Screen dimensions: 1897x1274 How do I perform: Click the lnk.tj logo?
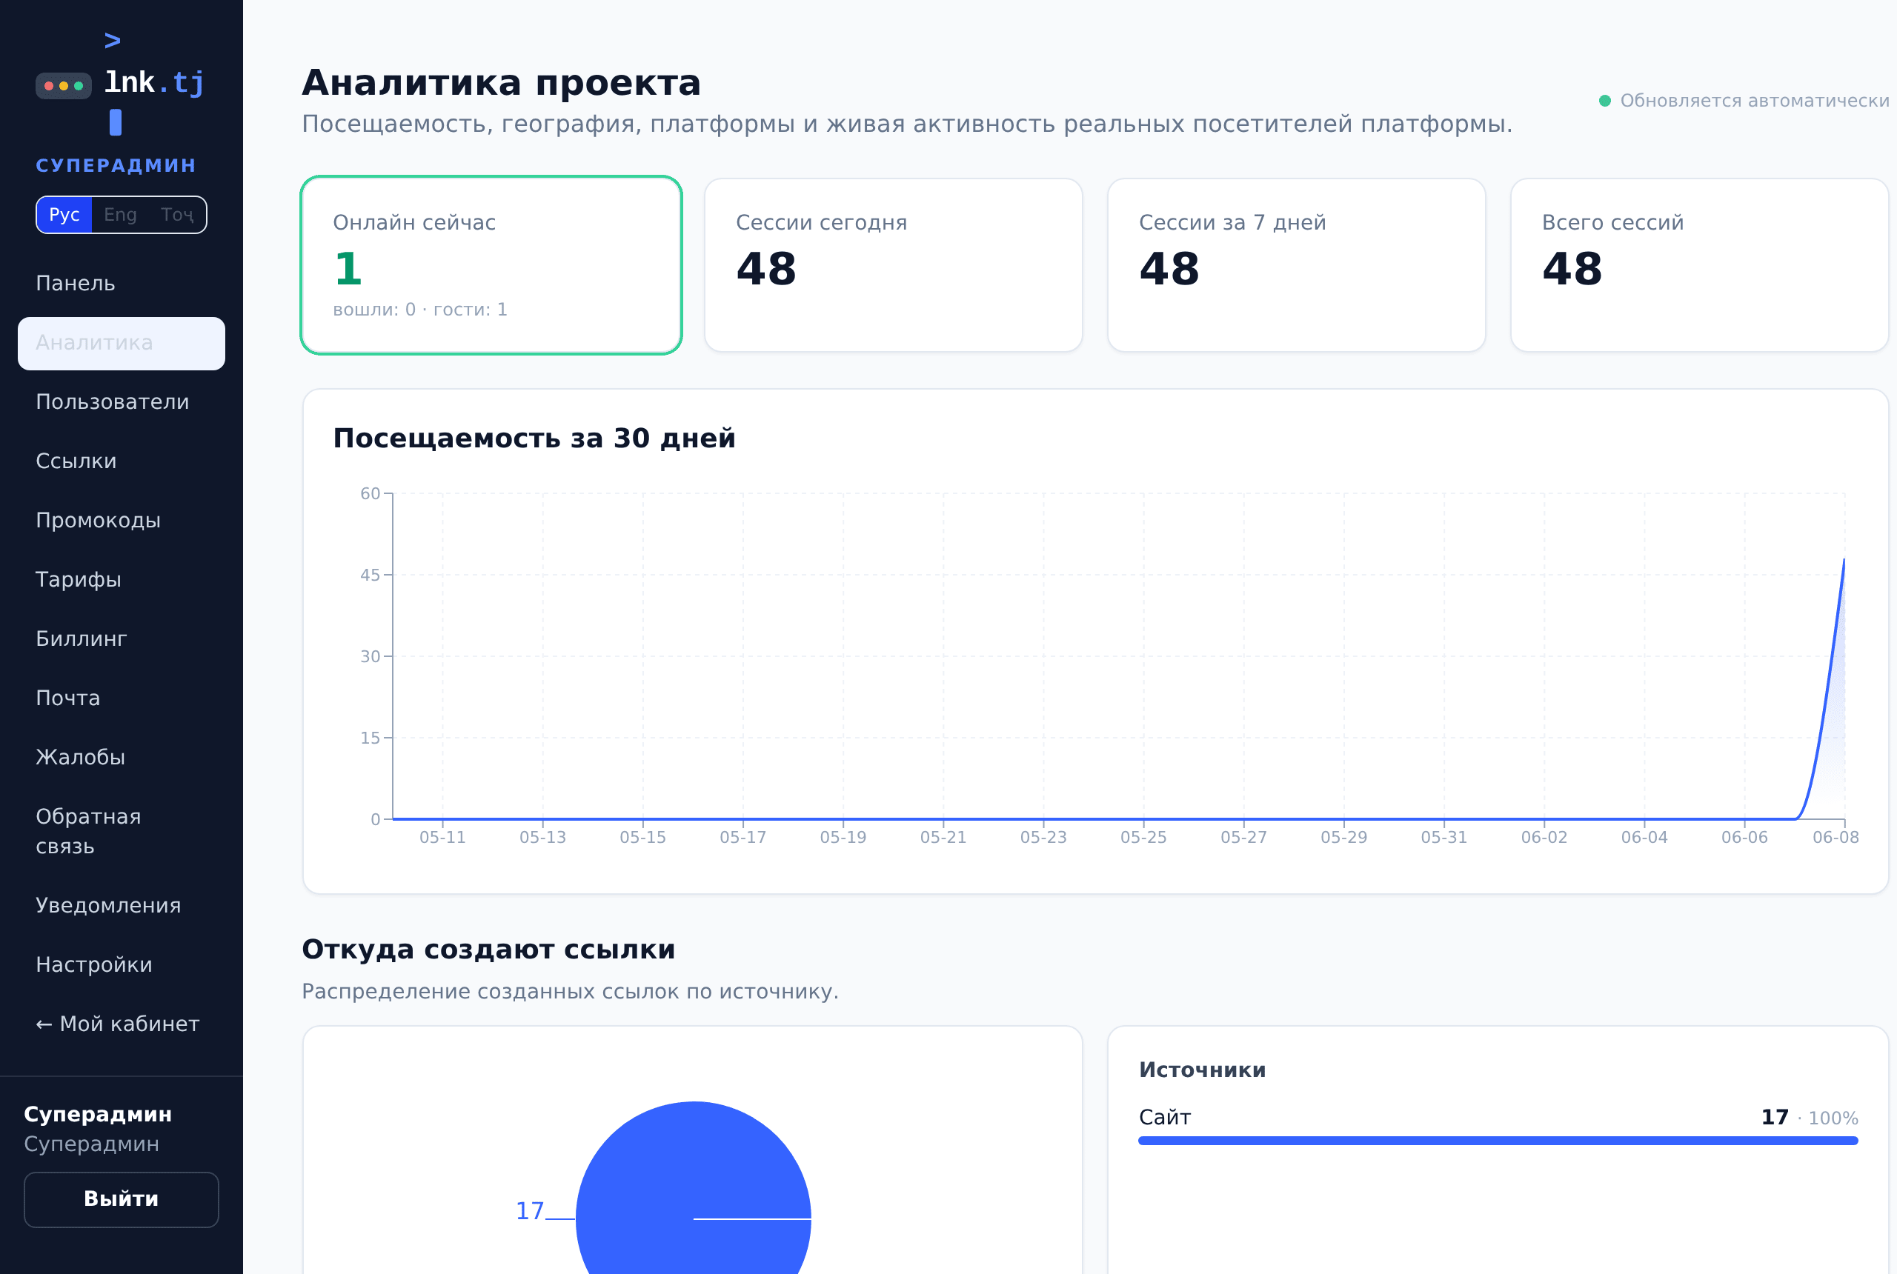click(x=121, y=82)
